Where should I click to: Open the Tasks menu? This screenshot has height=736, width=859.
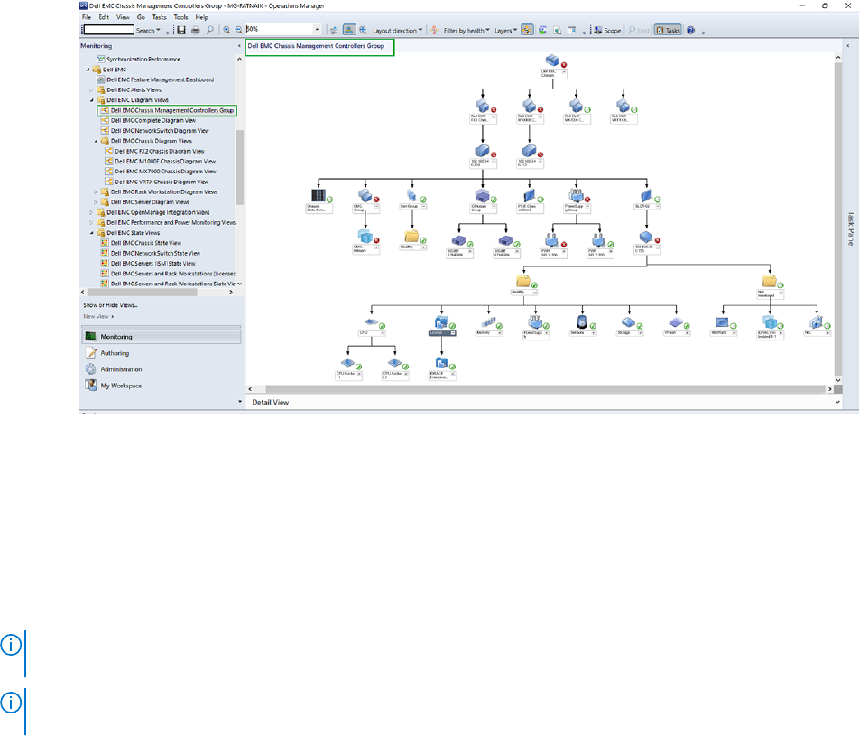[x=160, y=17]
